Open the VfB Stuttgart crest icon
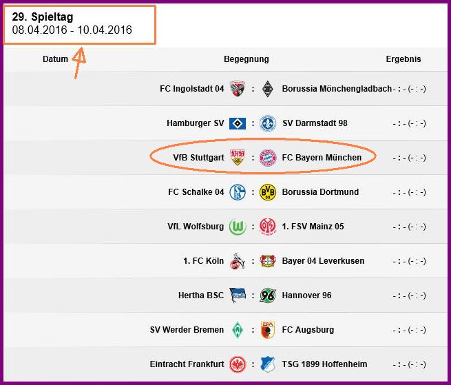 238,158
